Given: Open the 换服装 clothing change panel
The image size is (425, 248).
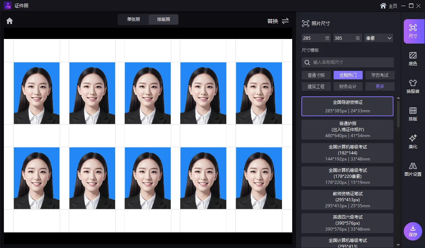Looking at the screenshot, I should [413, 86].
